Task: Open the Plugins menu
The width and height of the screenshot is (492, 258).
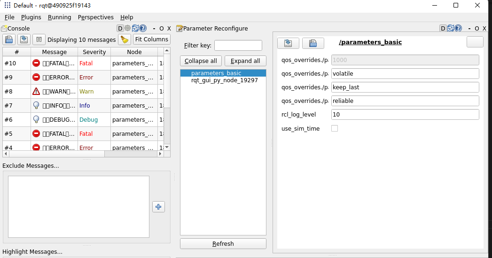Action: 31,17
